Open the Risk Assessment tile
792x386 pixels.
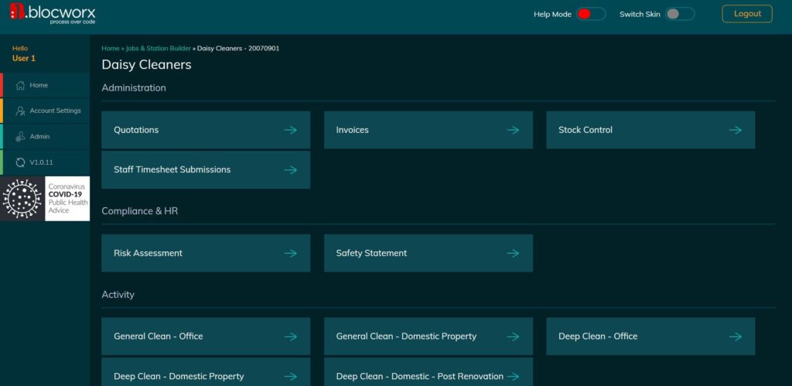(x=206, y=253)
